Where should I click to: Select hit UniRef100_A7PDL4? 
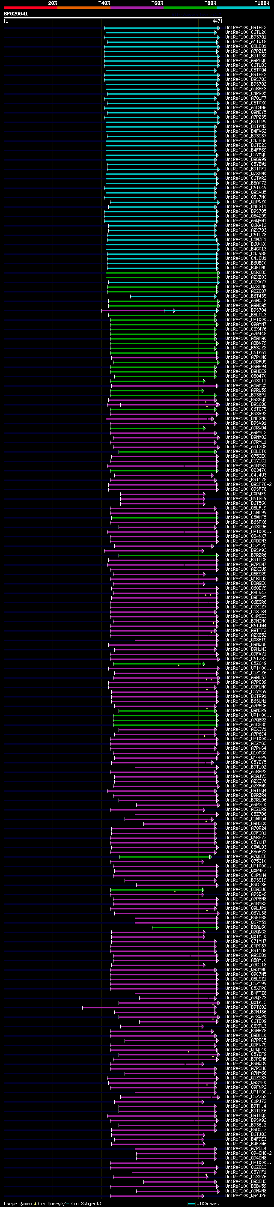[x=245, y=1148]
